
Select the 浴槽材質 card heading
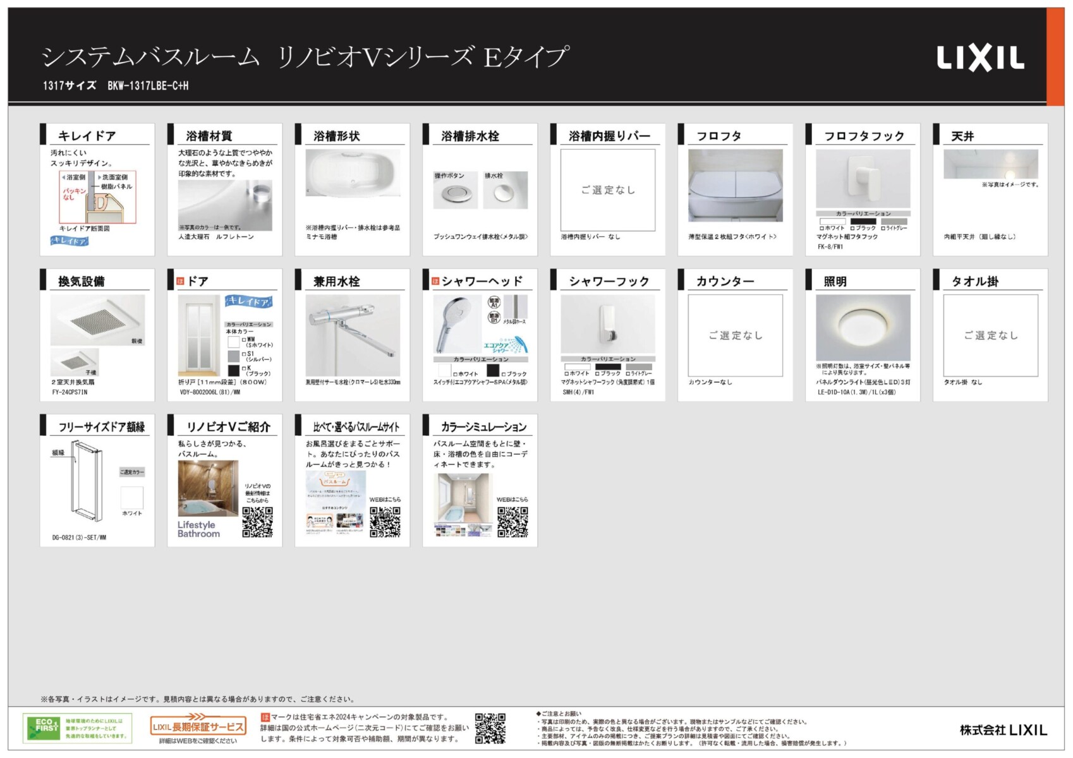(209, 136)
